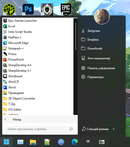Open Панель управления
Image resolution: width=130 pixels, height=147 pixels.
[x=98, y=68]
